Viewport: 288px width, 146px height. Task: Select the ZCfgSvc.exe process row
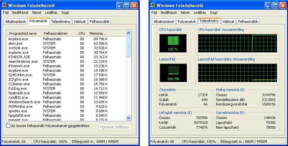click(x=66, y=79)
